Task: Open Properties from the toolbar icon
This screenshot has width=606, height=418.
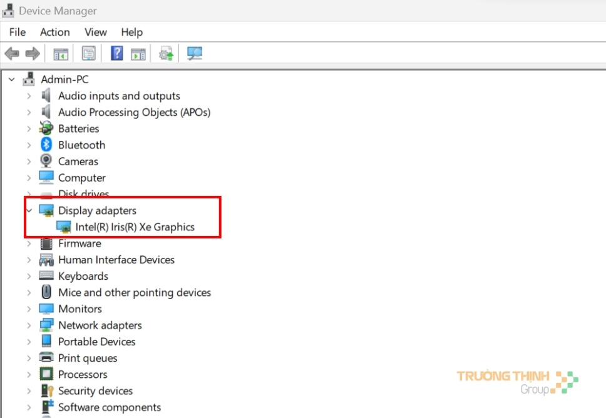Action: tap(88, 54)
